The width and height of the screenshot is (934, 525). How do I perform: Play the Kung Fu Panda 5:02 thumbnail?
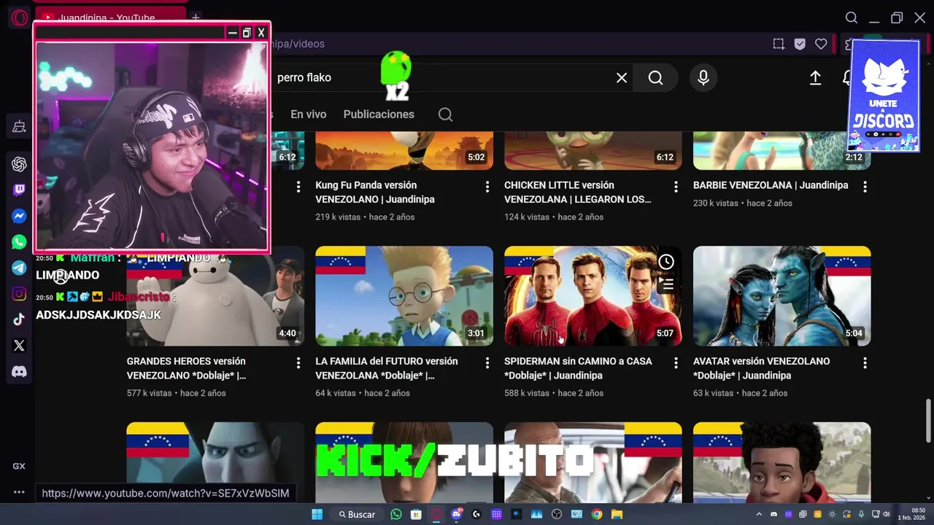404,150
